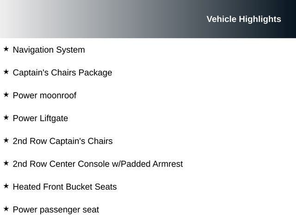Image resolution: width=296 pixels, height=222 pixels.
Task: Select the star bullet beside Power moonroof
Action: pos(6,94)
